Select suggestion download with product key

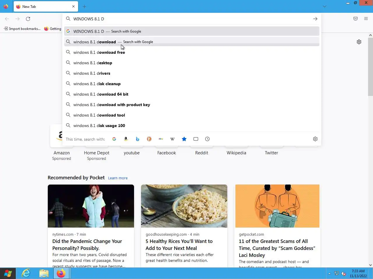pos(192,105)
